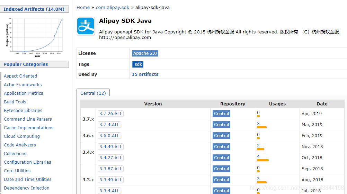Click the Repository column header
This screenshot has height=194, width=347.
[x=233, y=104]
